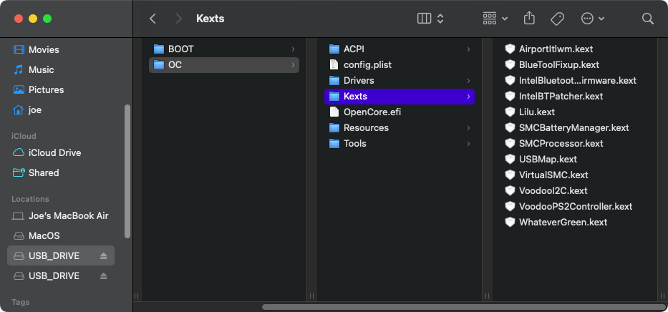Select SMCProcessor.kext
Image resolution: width=668 pixels, height=312 pixels.
coord(575,143)
